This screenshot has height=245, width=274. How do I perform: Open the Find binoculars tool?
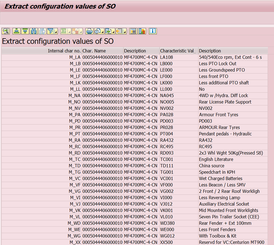point(34,31)
